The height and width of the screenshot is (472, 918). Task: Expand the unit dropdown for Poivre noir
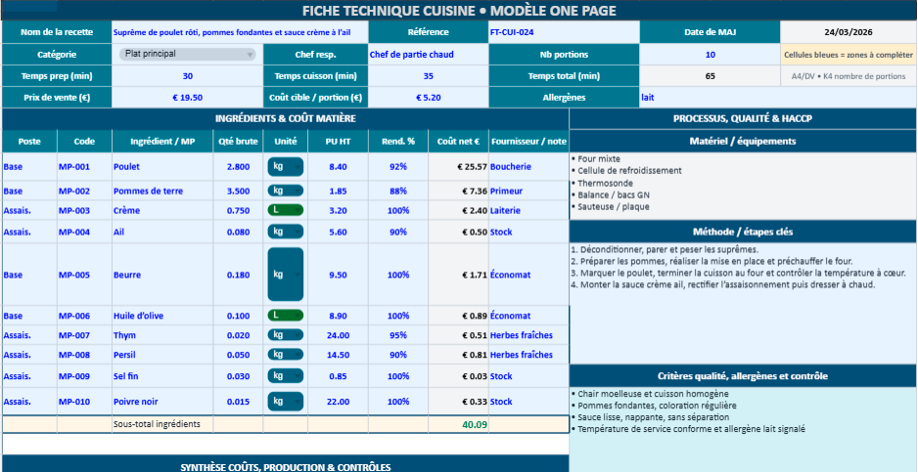tap(285, 402)
